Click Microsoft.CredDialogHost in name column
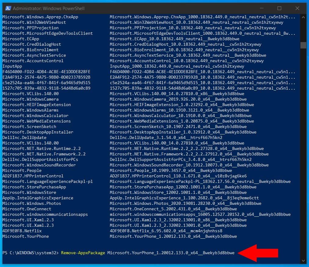Screen dimensions: 309x267 (x=32, y=44)
